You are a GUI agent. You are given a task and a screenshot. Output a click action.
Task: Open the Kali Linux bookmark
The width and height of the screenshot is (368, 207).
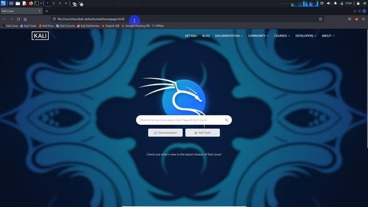pyautogui.click(x=10, y=26)
